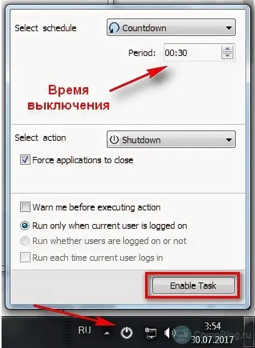This screenshot has height=348, width=255.
Task: Click the Shutdown power symbol icon
Action: [x=114, y=140]
